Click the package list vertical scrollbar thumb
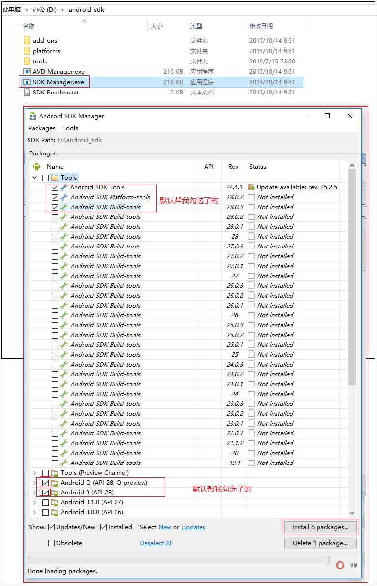Screen dimensions: 377x586 tap(352, 278)
